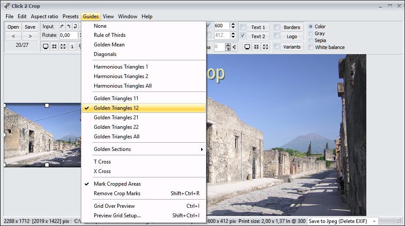
Task: Choose Rule of Thirds guide
Action: tap(143, 35)
